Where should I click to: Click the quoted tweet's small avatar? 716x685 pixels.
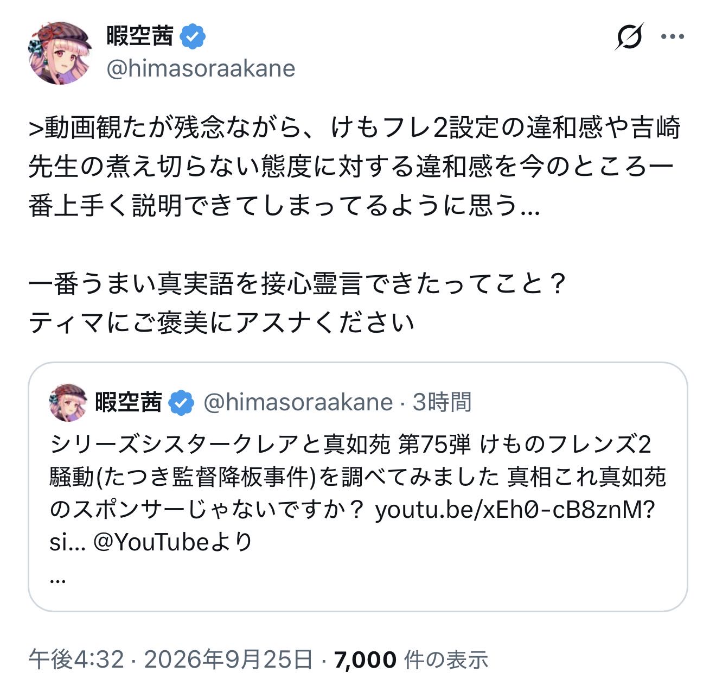tap(68, 402)
